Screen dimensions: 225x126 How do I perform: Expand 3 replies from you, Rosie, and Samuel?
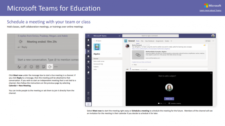coord(141,62)
